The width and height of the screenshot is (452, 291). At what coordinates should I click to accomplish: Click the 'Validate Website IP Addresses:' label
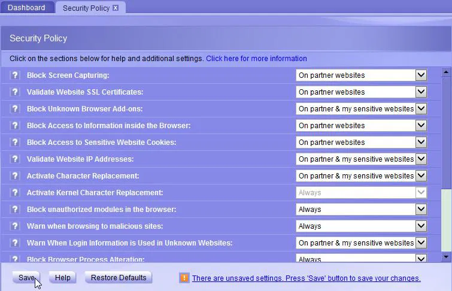(80, 159)
